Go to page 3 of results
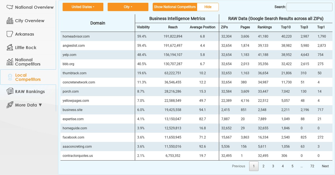 [273, 166]
